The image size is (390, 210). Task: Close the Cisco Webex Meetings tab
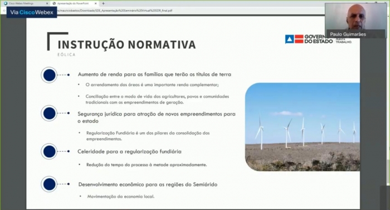(x=47, y=3)
